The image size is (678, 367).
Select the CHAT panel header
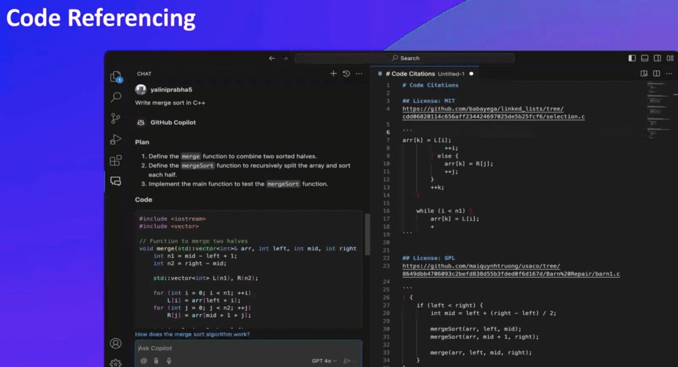[x=144, y=73]
